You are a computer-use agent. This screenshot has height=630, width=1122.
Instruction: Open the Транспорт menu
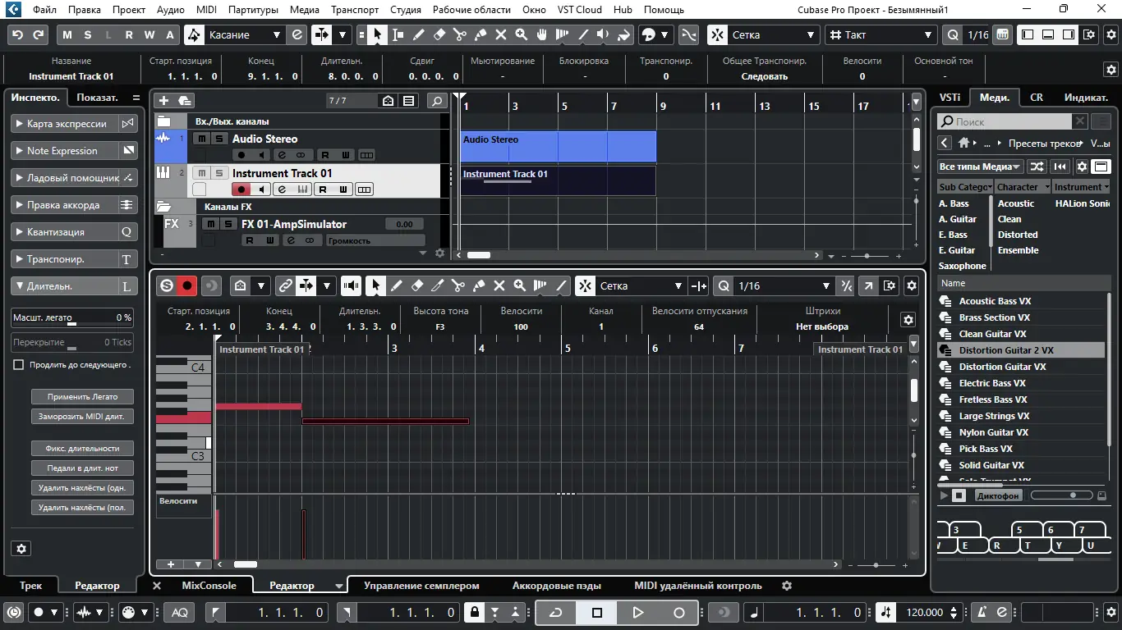pyautogui.click(x=355, y=10)
